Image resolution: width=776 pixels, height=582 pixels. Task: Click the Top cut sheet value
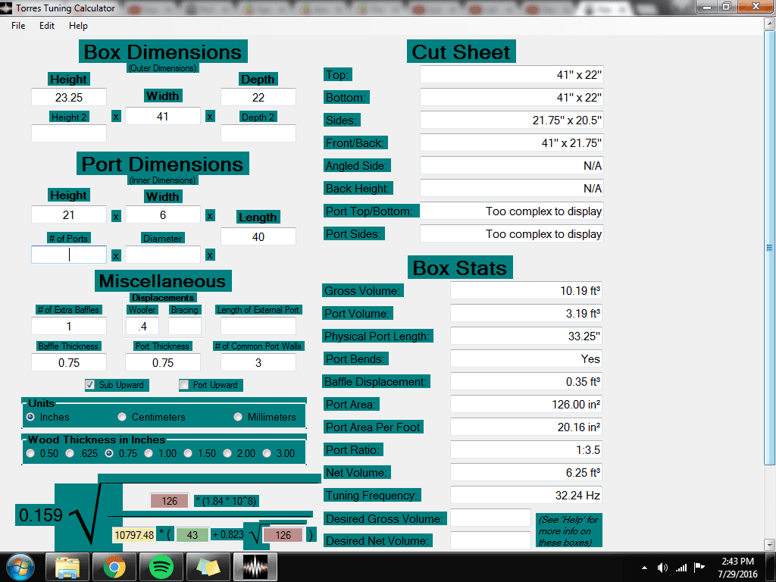(512, 75)
